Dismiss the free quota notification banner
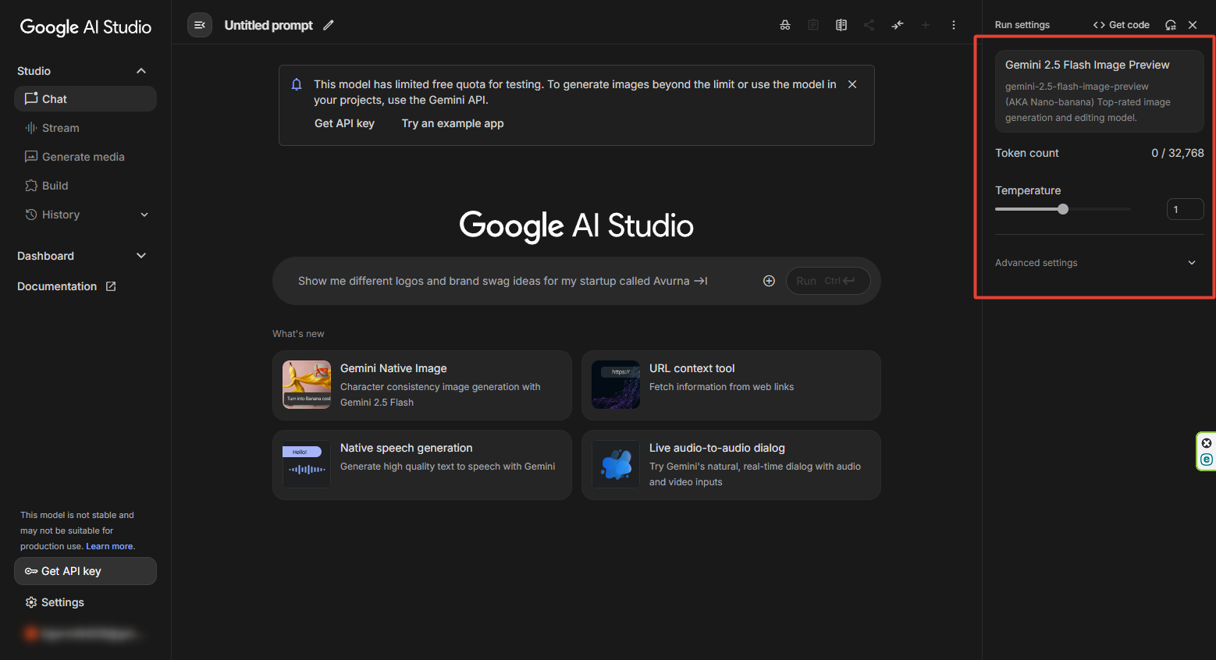 [x=852, y=84]
